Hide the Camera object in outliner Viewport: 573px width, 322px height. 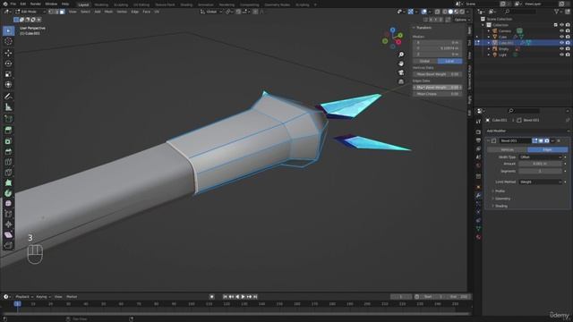tap(561, 31)
